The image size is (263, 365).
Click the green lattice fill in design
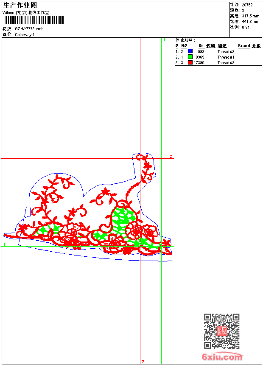point(123,219)
